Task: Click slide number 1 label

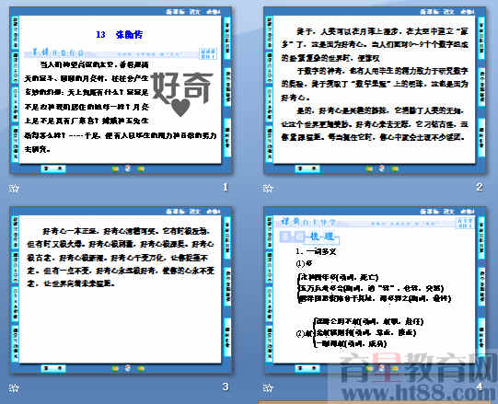Action: tap(226, 188)
